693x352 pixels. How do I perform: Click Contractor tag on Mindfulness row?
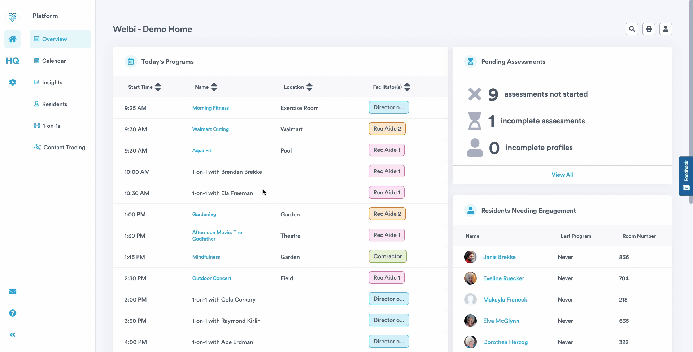tap(388, 256)
